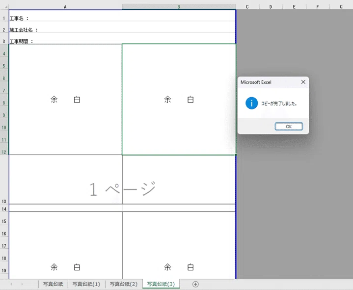353x290 pixels.
Task: Switch to the 写真台紙(1) sheet tab
Action: pyautogui.click(x=86, y=284)
